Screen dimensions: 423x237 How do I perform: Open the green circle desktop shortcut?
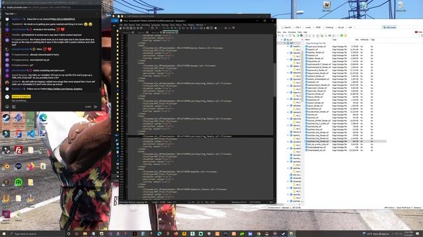click(19, 182)
